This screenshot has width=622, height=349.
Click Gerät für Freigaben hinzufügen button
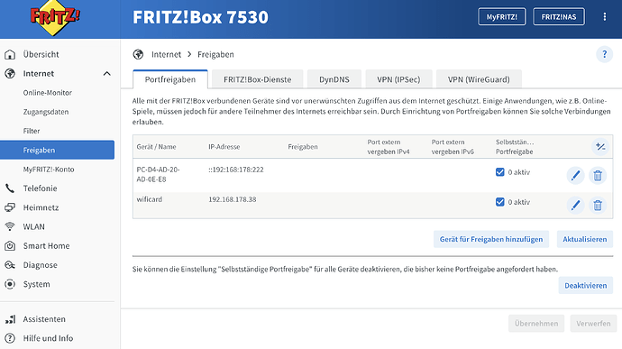point(491,239)
